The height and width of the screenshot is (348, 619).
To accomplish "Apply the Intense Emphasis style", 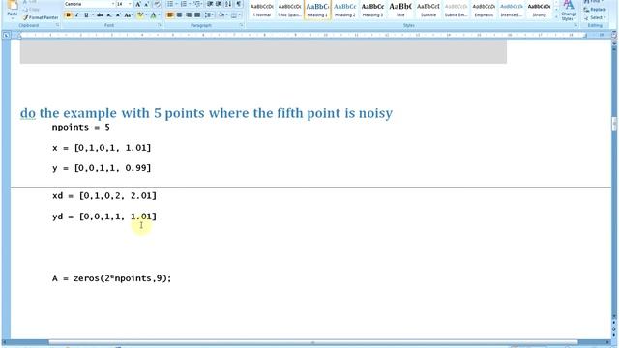I will tap(512, 10).
